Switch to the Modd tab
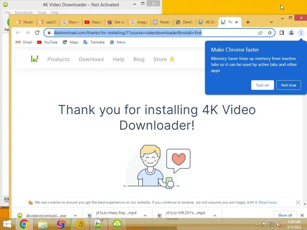 25,22
